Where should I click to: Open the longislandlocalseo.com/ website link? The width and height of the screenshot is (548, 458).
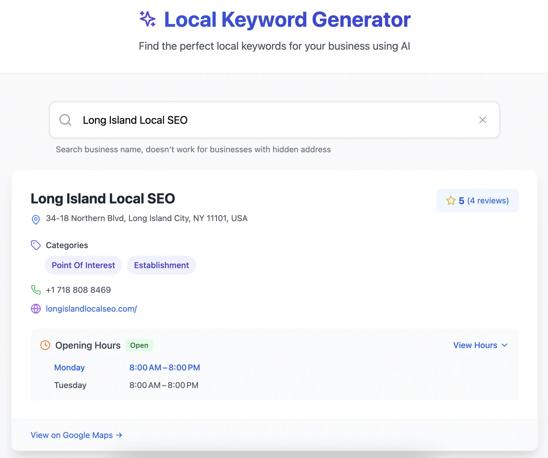pos(91,309)
